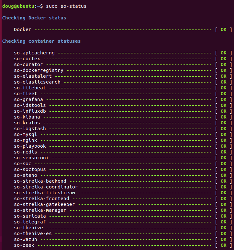This screenshot has width=234, height=250.
Task: Click the doug@ubuntu prompt text
Action: [x=18, y=6]
